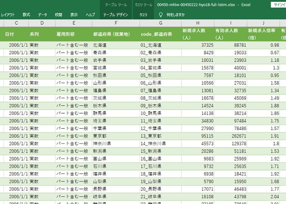Click the 雇用形態 table header cell
Screen dimensions: 286x204
tap(74, 34)
